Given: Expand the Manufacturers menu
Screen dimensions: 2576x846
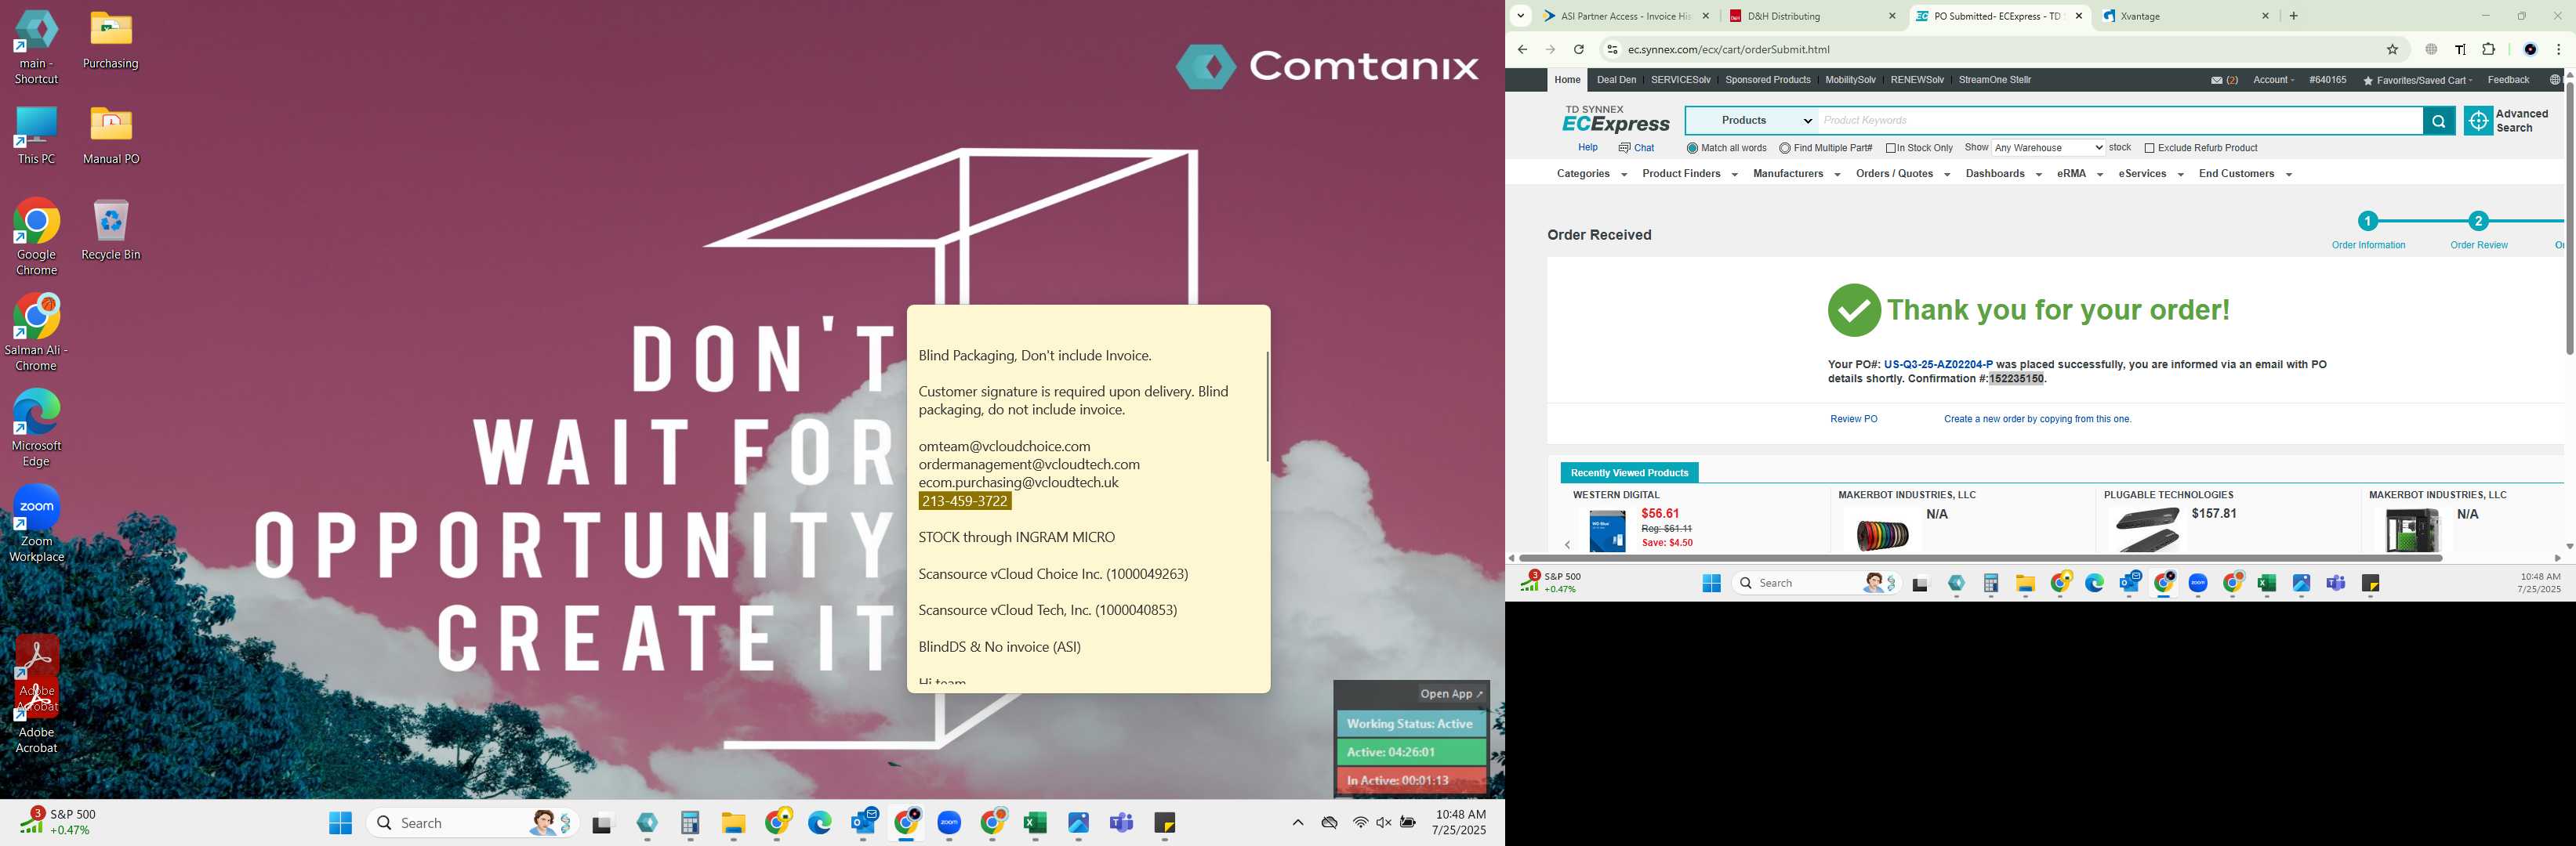Looking at the screenshot, I should [x=1797, y=174].
